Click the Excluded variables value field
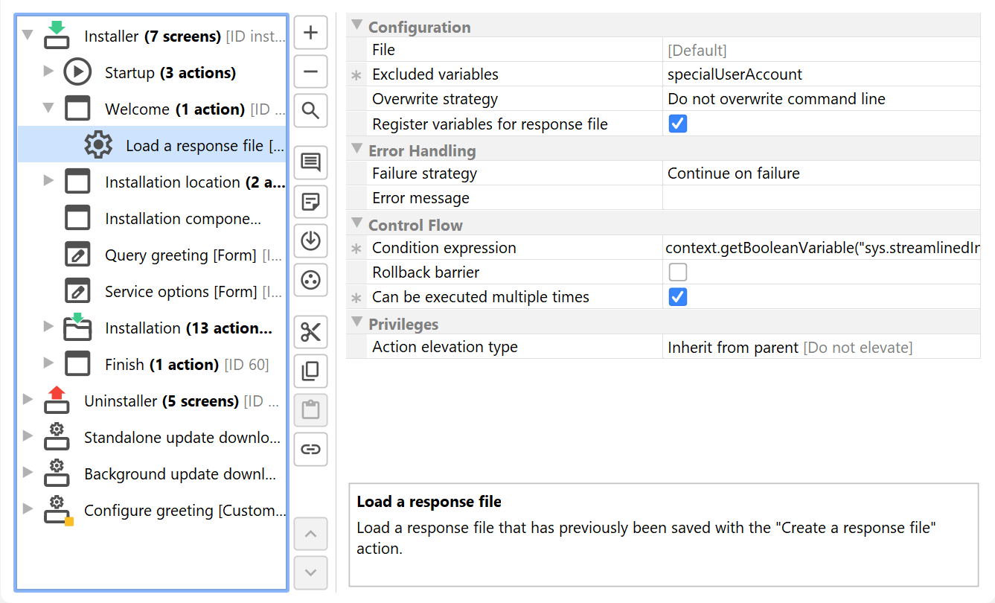This screenshot has width=995, height=603. coord(819,74)
